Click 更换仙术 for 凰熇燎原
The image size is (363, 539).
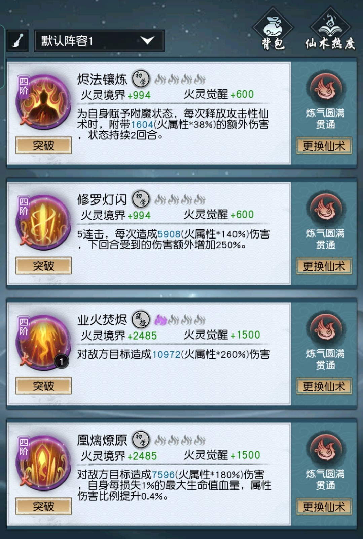click(x=324, y=507)
